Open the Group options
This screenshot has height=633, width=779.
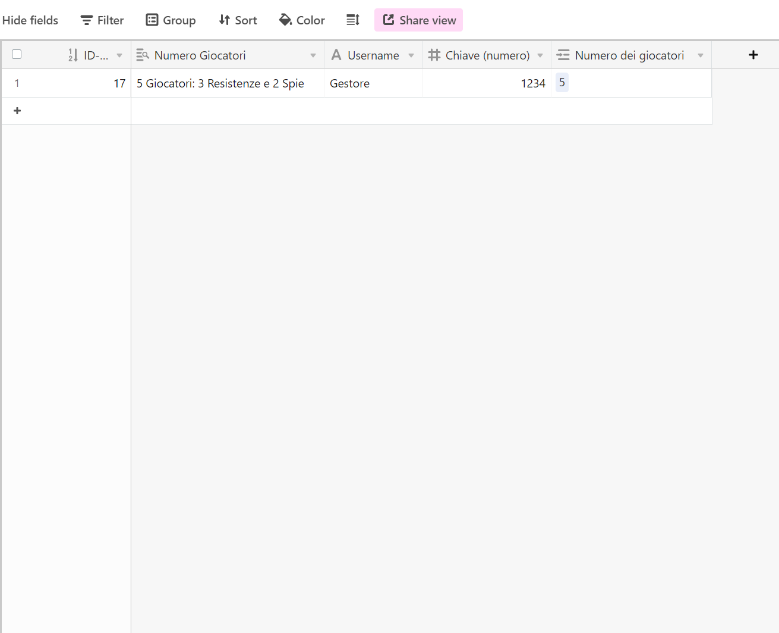point(171,20)
